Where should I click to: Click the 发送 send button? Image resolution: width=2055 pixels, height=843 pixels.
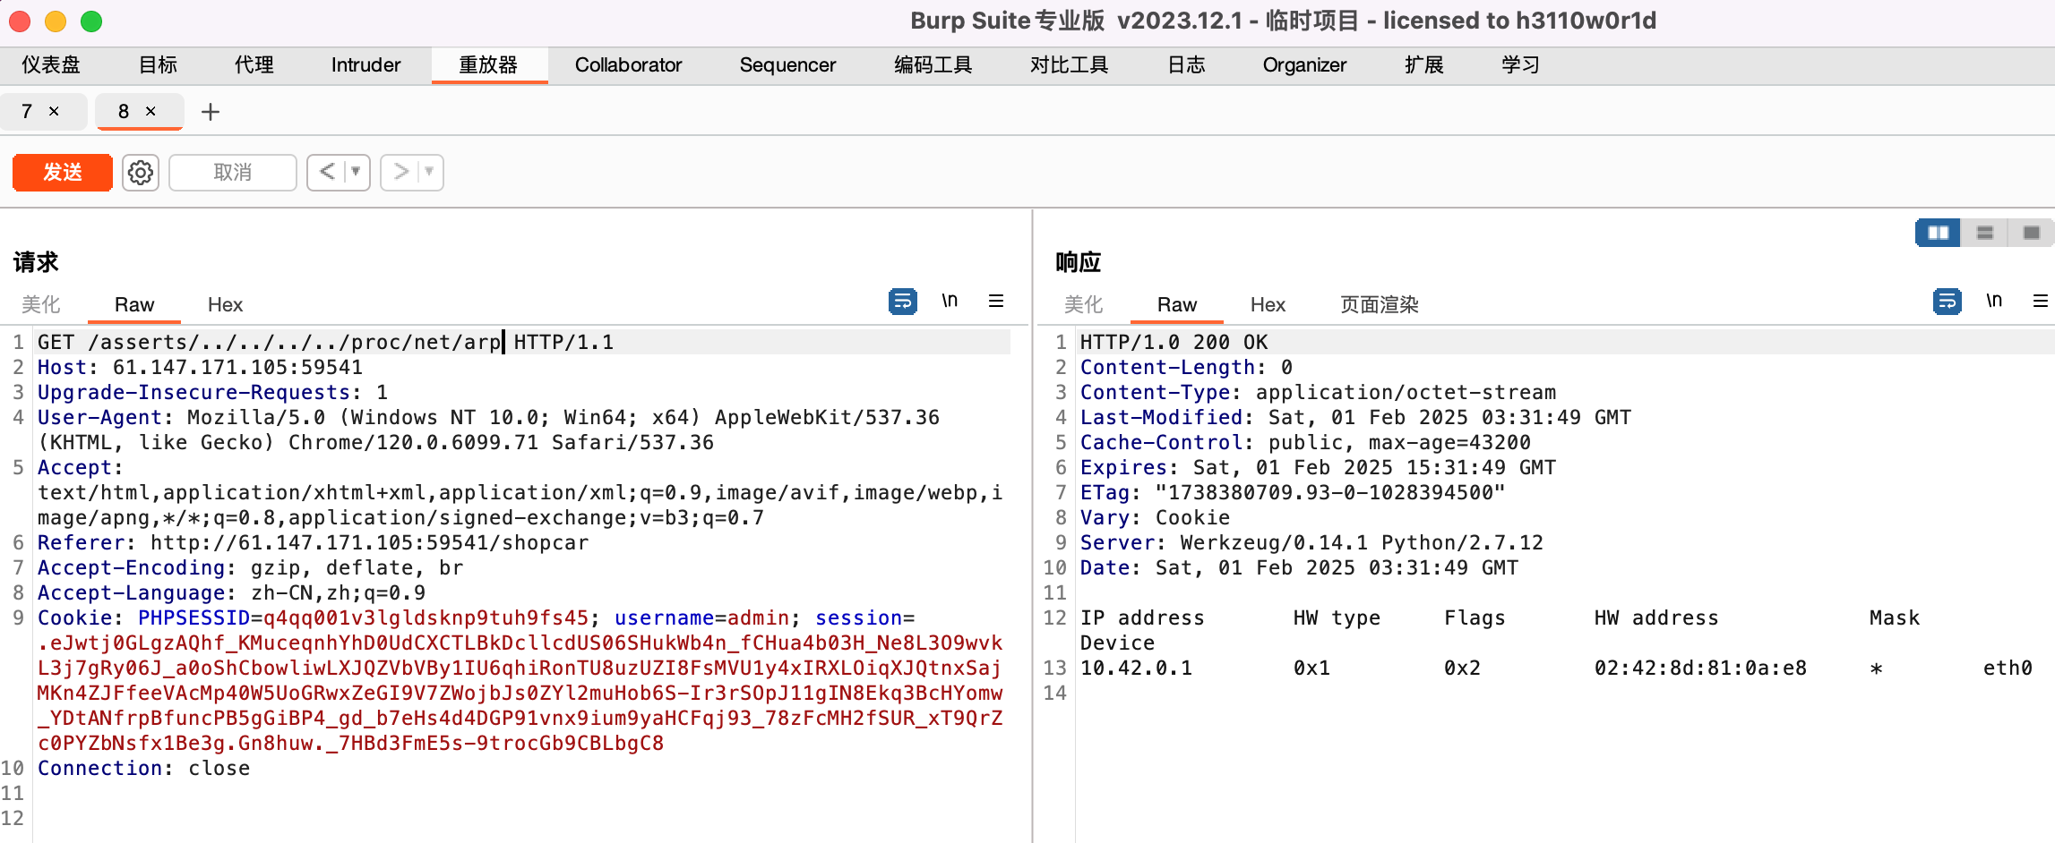[x=63, y=172]
